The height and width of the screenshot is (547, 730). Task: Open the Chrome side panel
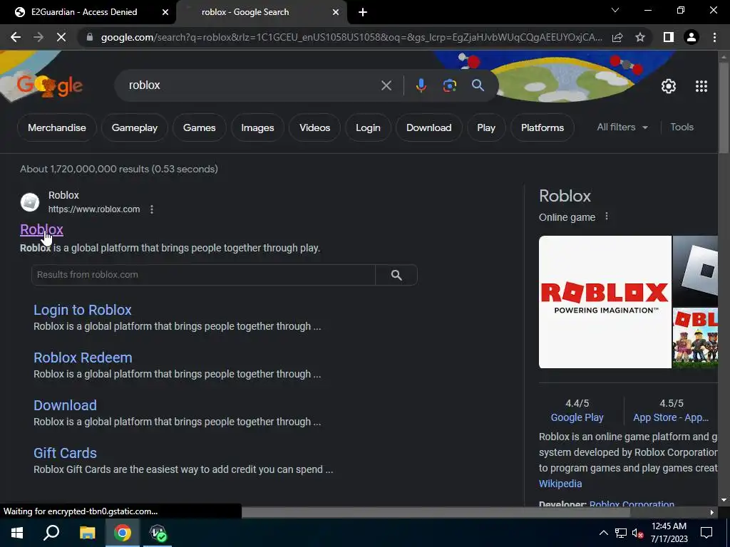click(668, 37)
